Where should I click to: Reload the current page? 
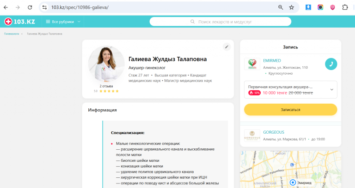tap(30, 7)
